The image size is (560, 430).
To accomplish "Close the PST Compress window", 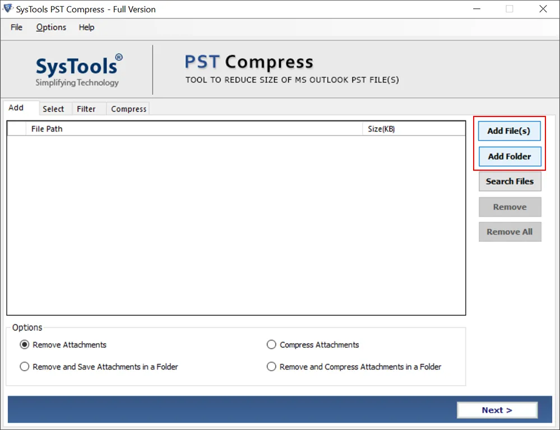I will click(543, 9).
